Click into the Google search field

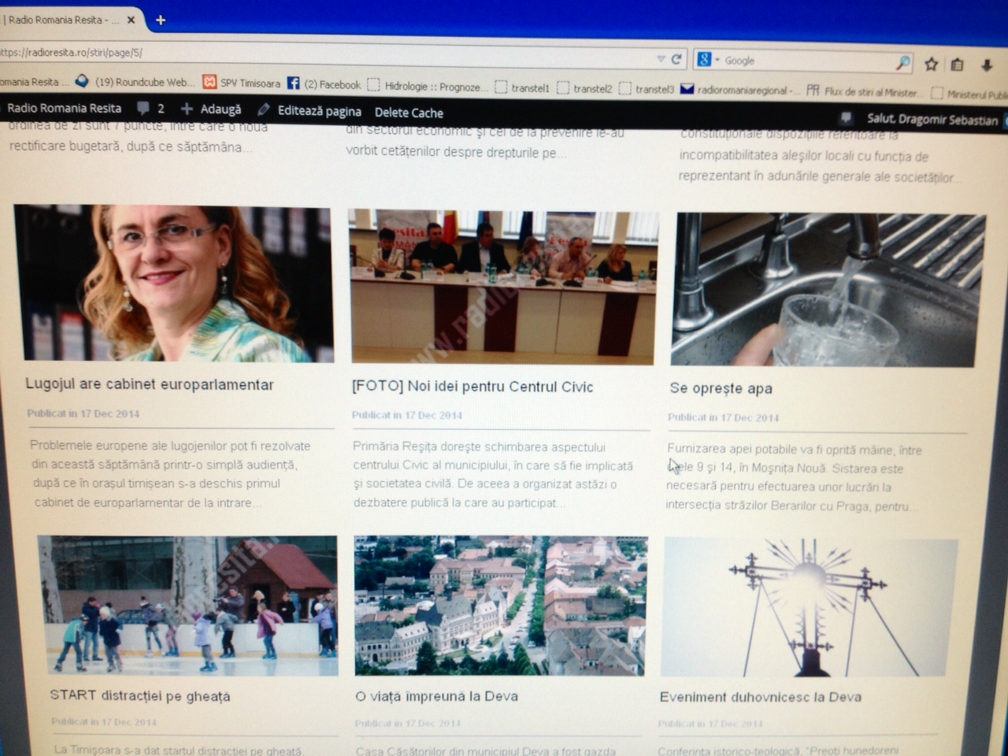(807, 61)
